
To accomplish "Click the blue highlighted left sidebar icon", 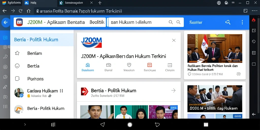I will (x=5, y=38).
